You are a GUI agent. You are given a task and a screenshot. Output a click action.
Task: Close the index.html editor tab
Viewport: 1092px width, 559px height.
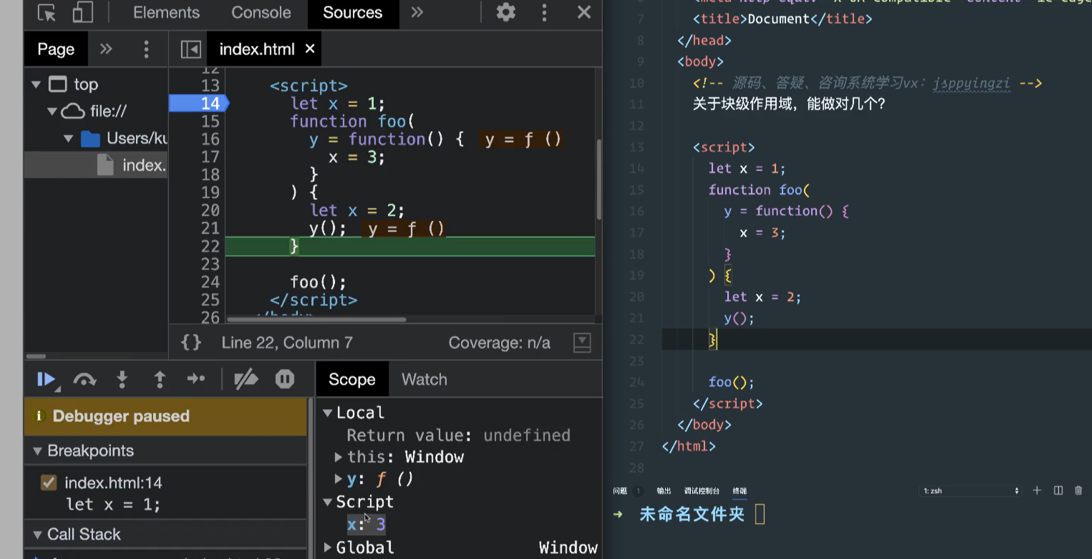pos(309,49)
